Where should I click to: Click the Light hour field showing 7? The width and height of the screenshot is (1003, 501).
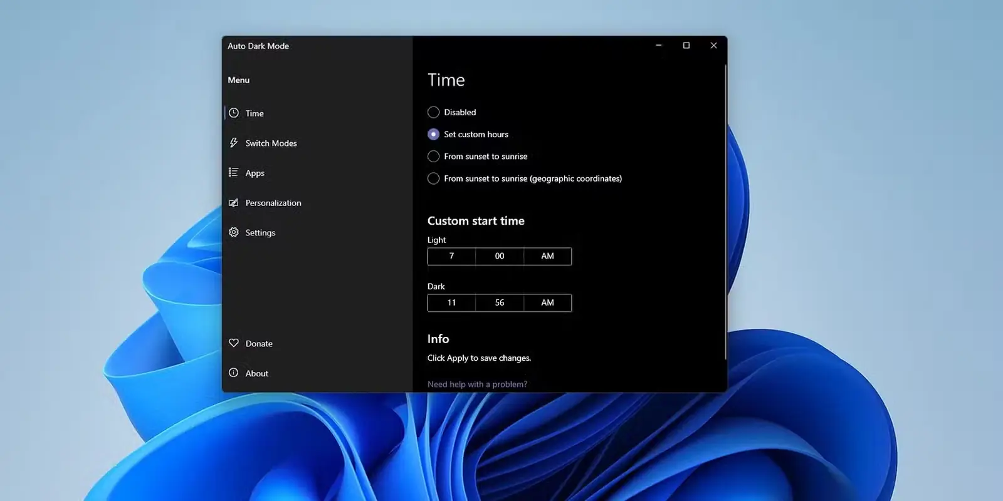(x=451, y=256)
